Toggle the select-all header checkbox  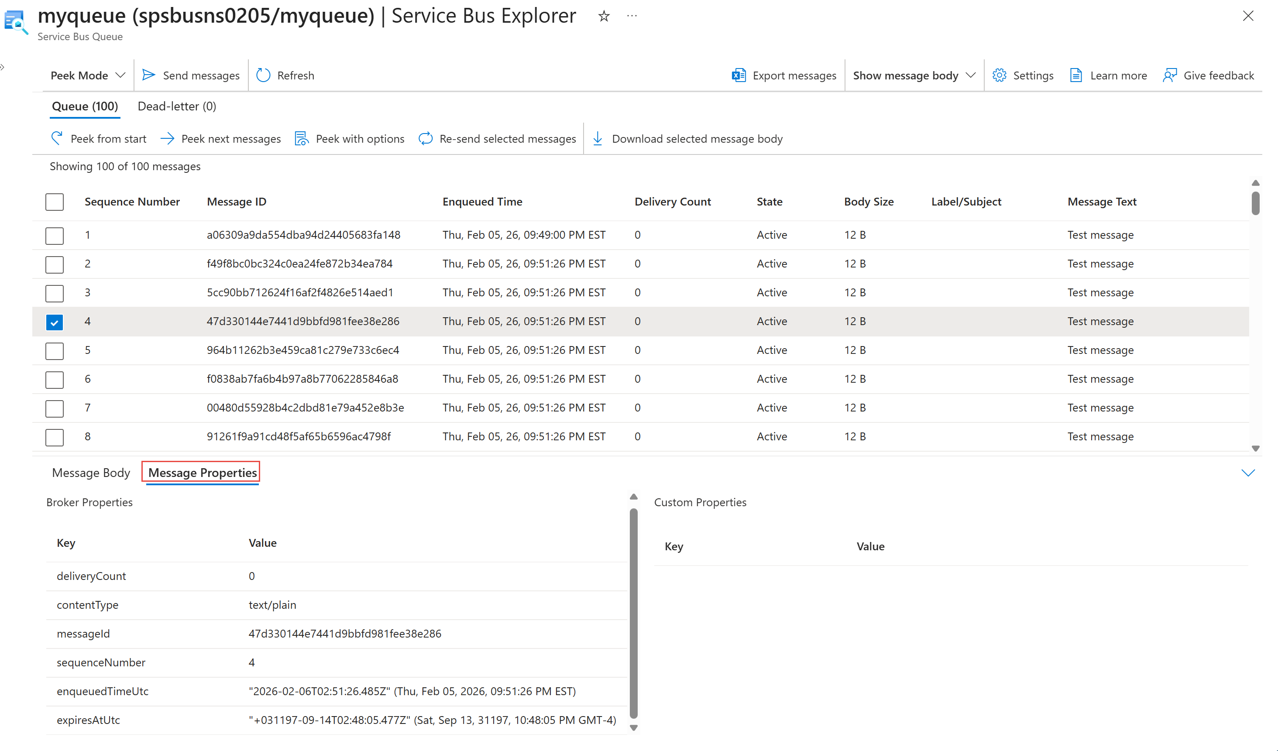tap(54, 202)
